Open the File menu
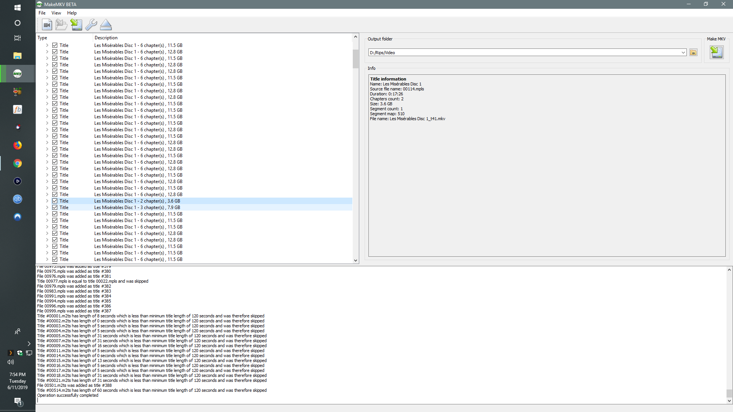The height and width of the screenshot is (412, 733). (42, 13)
